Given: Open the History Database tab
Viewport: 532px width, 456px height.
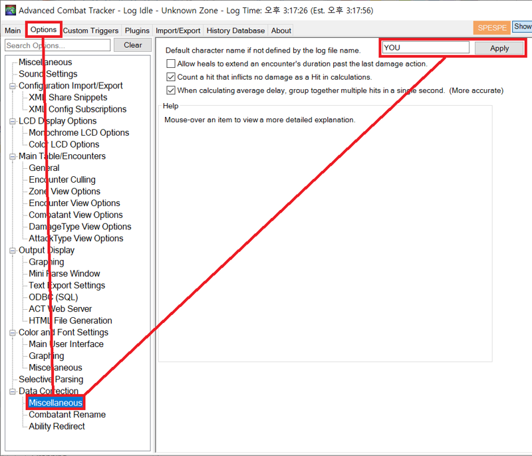Looking at the screenshot, I should (235, 31).
